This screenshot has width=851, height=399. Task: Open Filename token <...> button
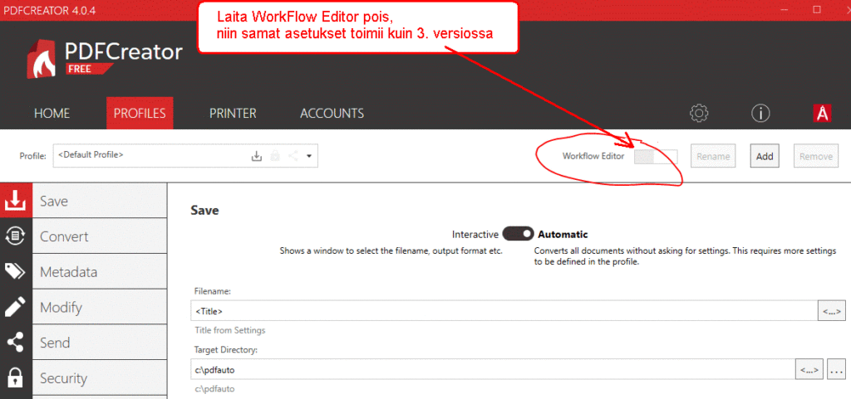831,311
